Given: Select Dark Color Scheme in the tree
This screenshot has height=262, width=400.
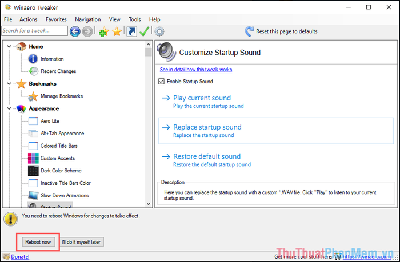Looking at the screenshot, I should pos(61,171).
